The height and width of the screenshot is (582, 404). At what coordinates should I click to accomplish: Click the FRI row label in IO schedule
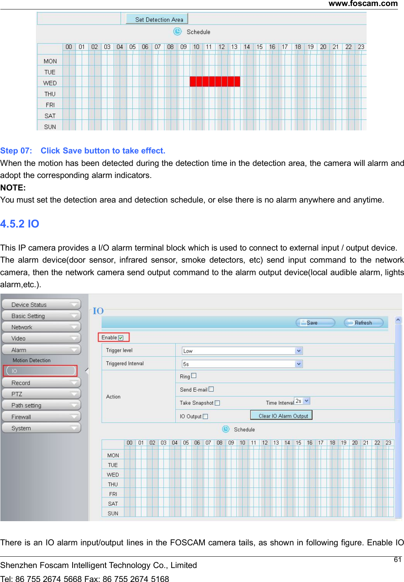click(113, 494)
